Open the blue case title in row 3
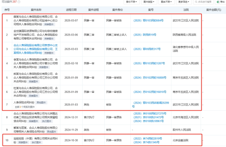The image size is (226, 147). (35, 49)
